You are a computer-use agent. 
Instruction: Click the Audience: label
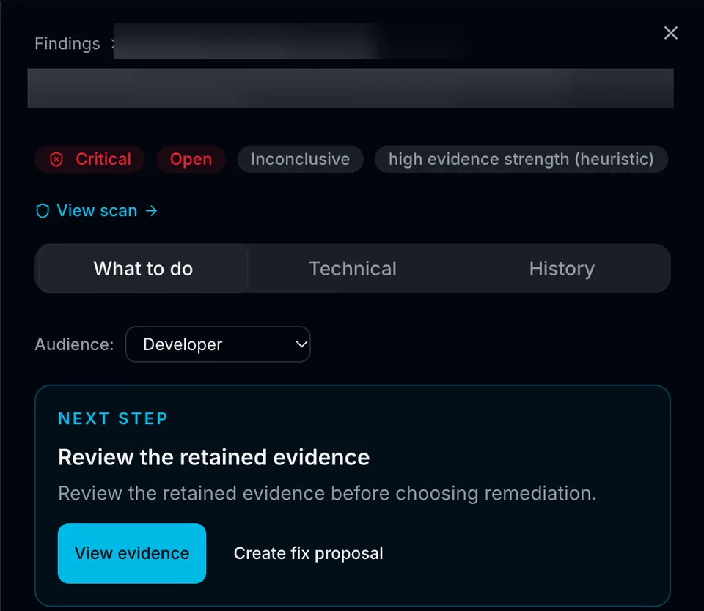click(x=75, y=344)
